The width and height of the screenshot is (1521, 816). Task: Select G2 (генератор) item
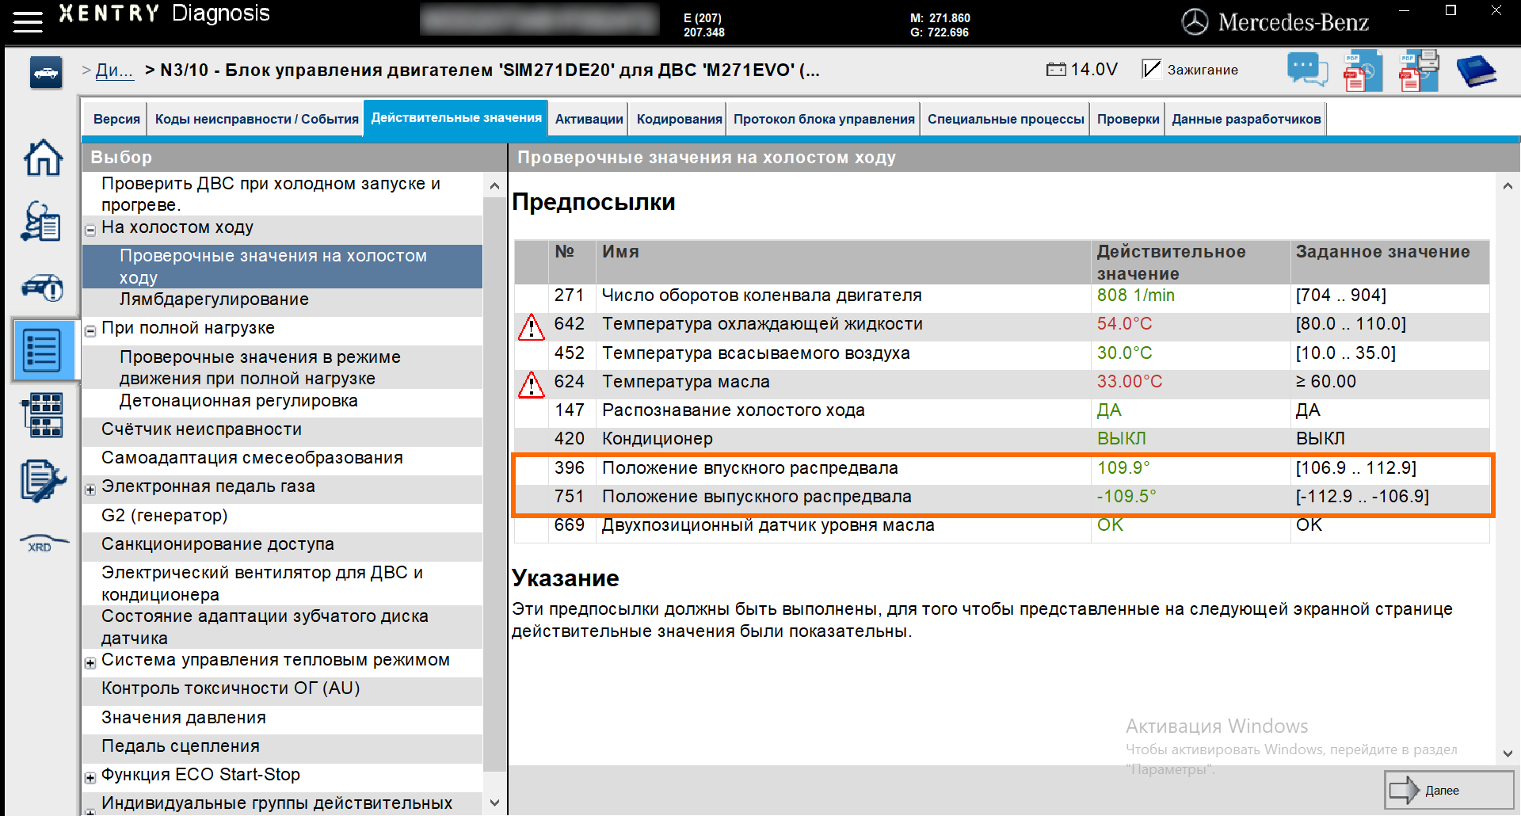[282, 516]
